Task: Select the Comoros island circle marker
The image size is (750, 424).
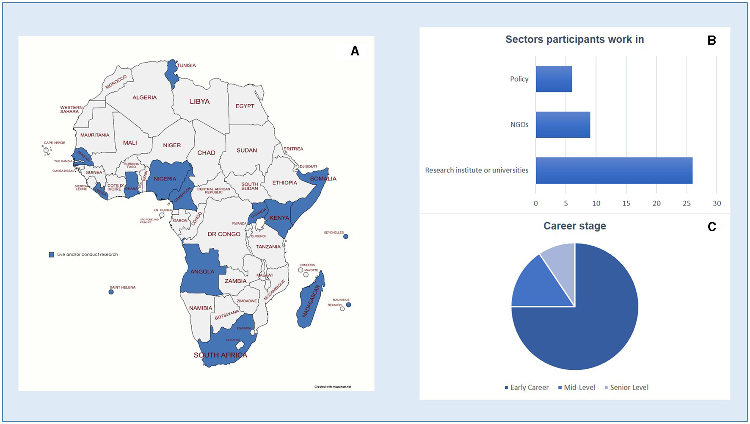Action: pyautogui.click(x=301, y=270)
